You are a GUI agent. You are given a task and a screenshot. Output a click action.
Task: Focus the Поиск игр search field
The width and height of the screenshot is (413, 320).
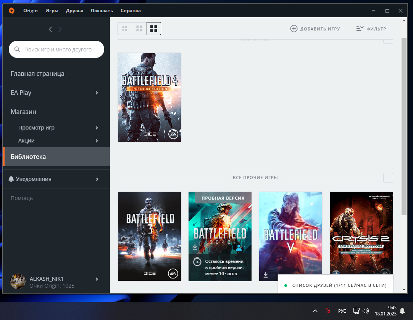pyautogui.click(x=56, y=49)
